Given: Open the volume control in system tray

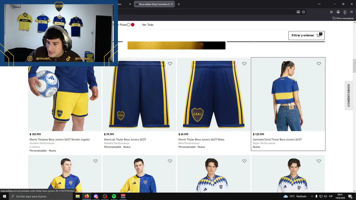Looking at the screenshot, I should pyautogui.click(x=325, y=196).
